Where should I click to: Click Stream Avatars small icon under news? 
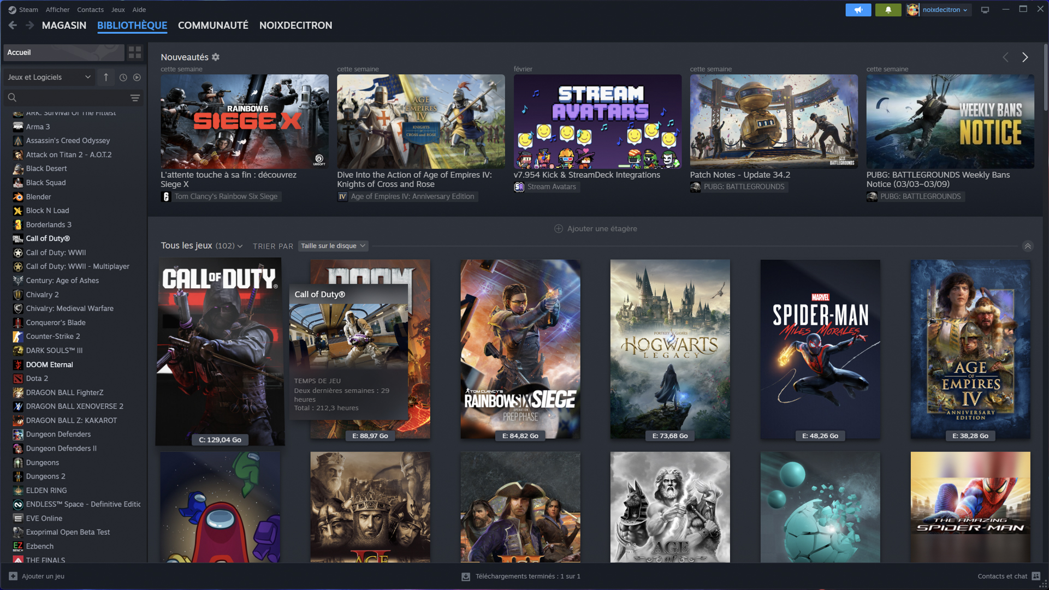(519, 187)
